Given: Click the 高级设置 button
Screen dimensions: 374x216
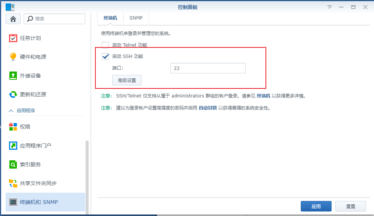Looking at the screenshot, I should [127, 80].
